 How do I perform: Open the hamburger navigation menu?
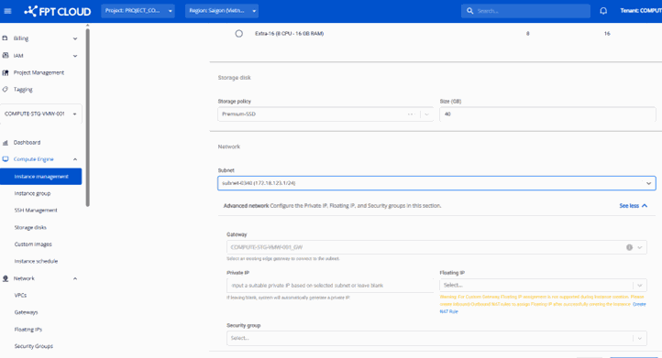(x=7, y=11)
